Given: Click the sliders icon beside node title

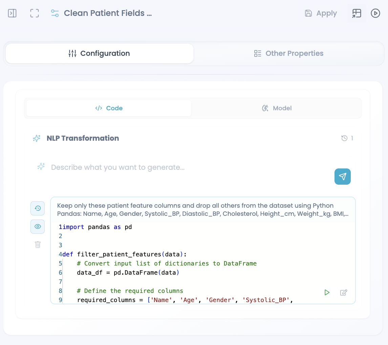Looking at the screenshot, I should pos(55,13).
